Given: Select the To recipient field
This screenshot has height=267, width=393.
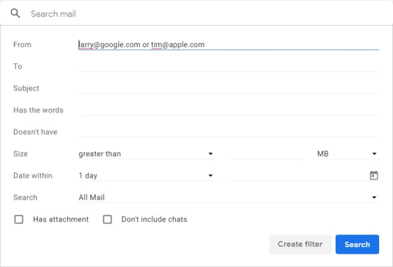Looking at the screenshot, I should [229, 67].
